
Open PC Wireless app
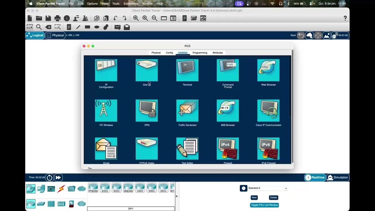pos(106,110)
